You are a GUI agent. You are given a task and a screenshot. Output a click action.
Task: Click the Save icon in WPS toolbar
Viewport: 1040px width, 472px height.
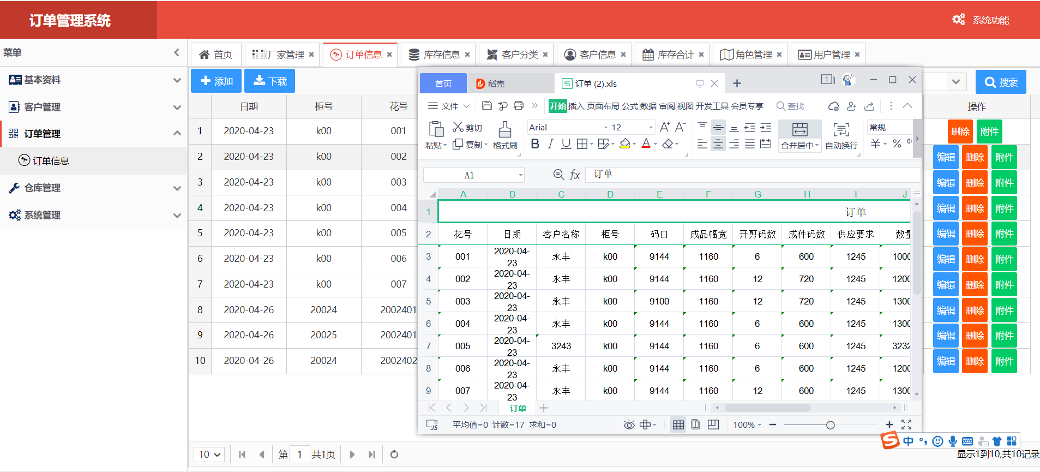(x=487, y=106)
